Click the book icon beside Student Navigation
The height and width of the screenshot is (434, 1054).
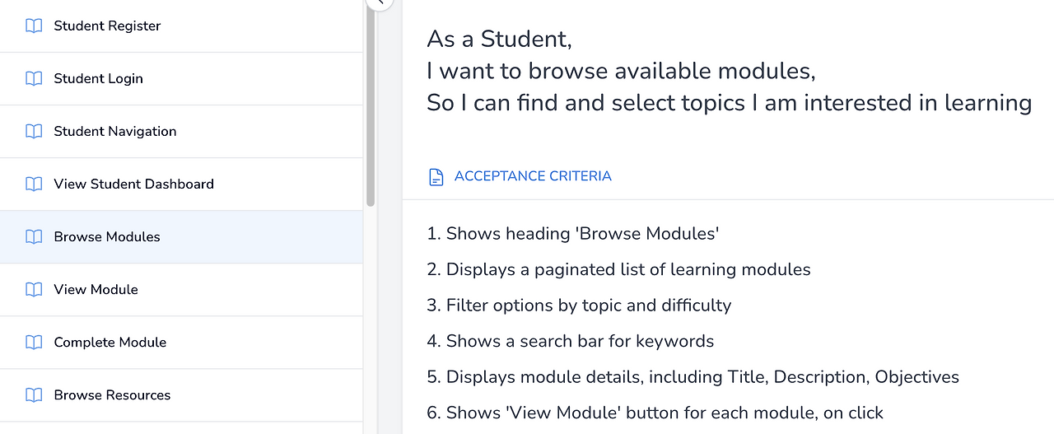point(34,132)
